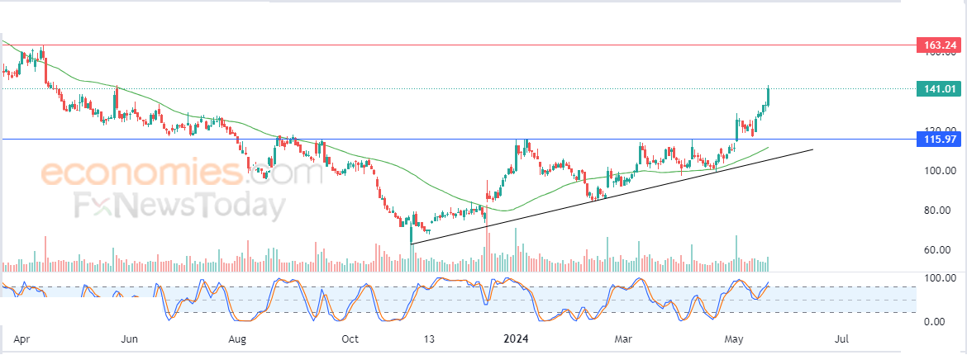Click the black ascending trendline
Viewport: 967px width, 355px height.
pyautogui.click(x=611, y=196)
